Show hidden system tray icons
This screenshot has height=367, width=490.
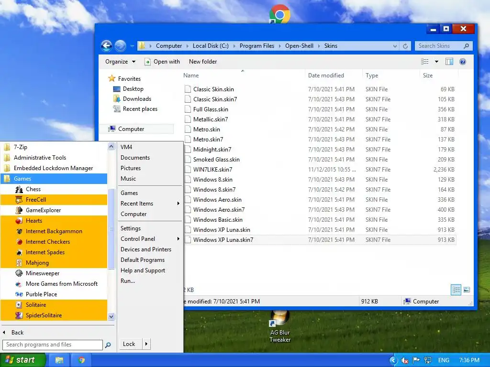393,360
